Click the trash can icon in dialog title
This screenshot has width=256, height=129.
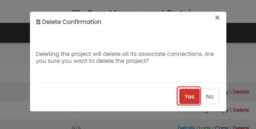(x=38, y=22)
